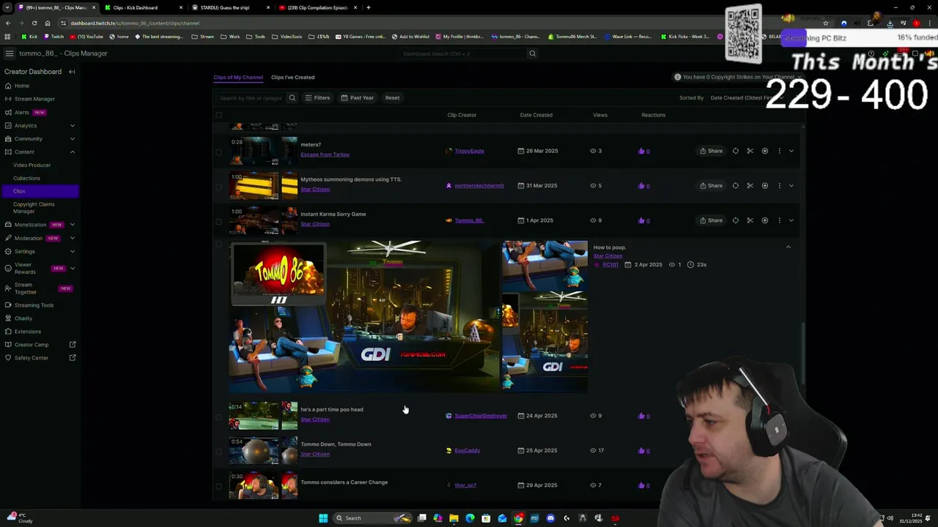Open clip creator northerntechhermit's profile

pyautogui.click(x=479, y=186)
